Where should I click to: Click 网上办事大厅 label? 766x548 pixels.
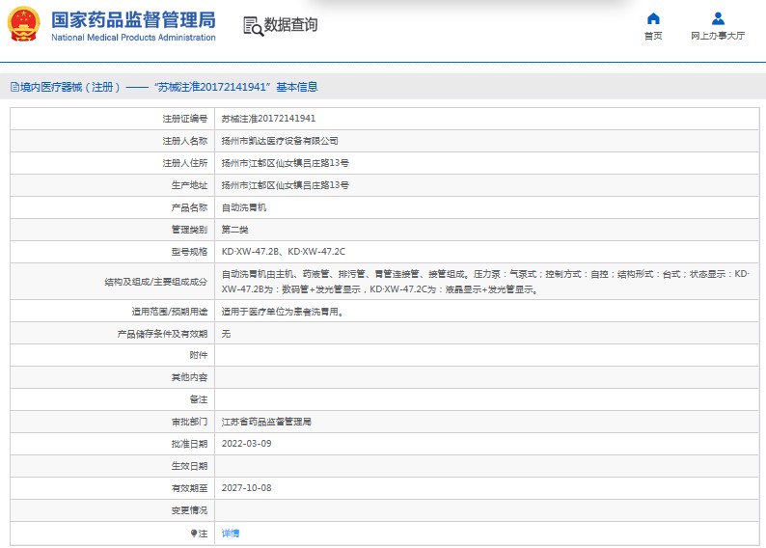(x=718, y=36)
